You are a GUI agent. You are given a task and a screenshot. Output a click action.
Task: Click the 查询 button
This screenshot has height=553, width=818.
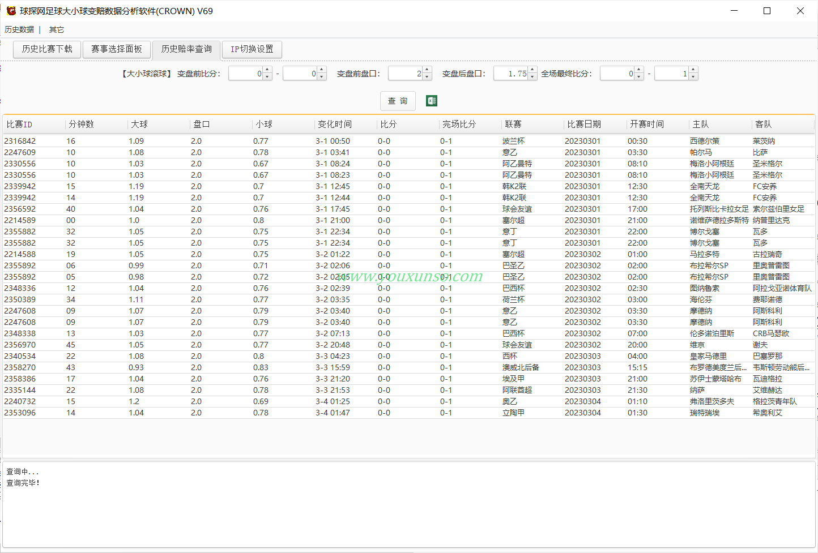click(x=398, y=101)
